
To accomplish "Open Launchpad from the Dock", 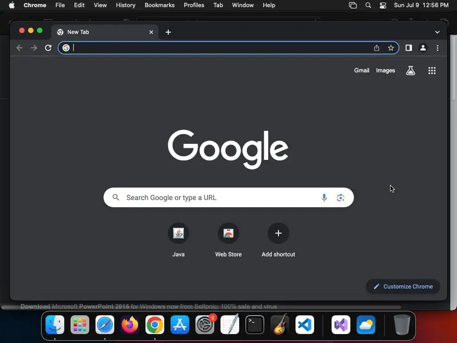I will pyautogui.click(x=80, y=325).
